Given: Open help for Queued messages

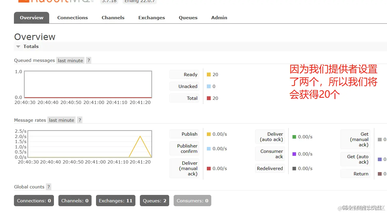Looking at the screenshot, I should (x=89, y=60).
